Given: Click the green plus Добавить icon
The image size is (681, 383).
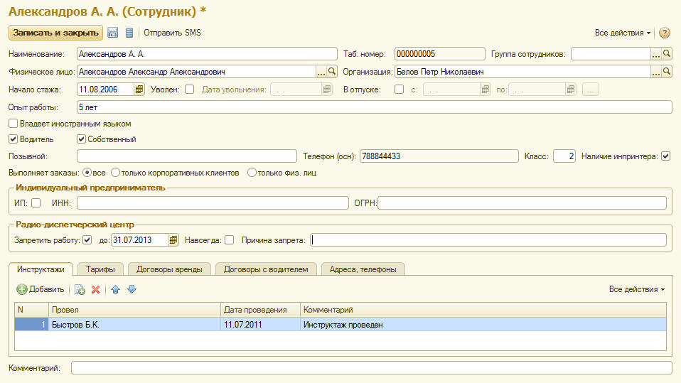Looking at the screenshot, I should (x=22, y=289).
